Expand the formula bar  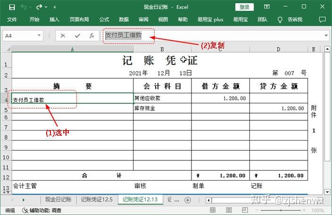click(326, 35)
